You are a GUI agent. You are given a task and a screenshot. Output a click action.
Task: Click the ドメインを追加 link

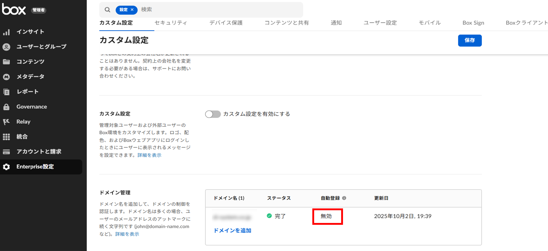[232, 230]
